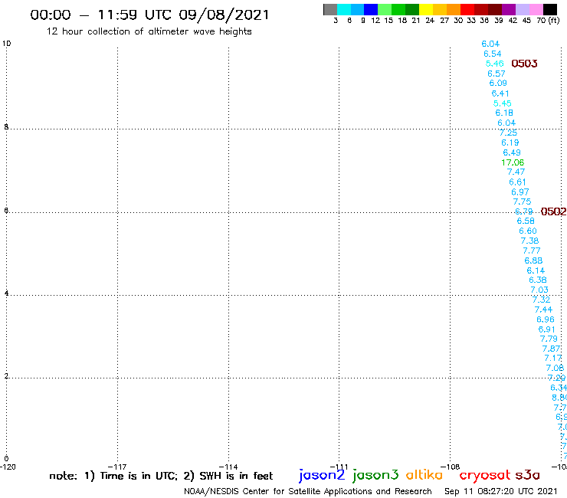Click the 6.60 wave height reading
Viewport: 567px width, 498px height.
(x=528, y=231)
